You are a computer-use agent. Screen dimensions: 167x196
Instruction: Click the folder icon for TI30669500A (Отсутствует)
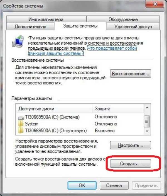(x=21, y=130)
